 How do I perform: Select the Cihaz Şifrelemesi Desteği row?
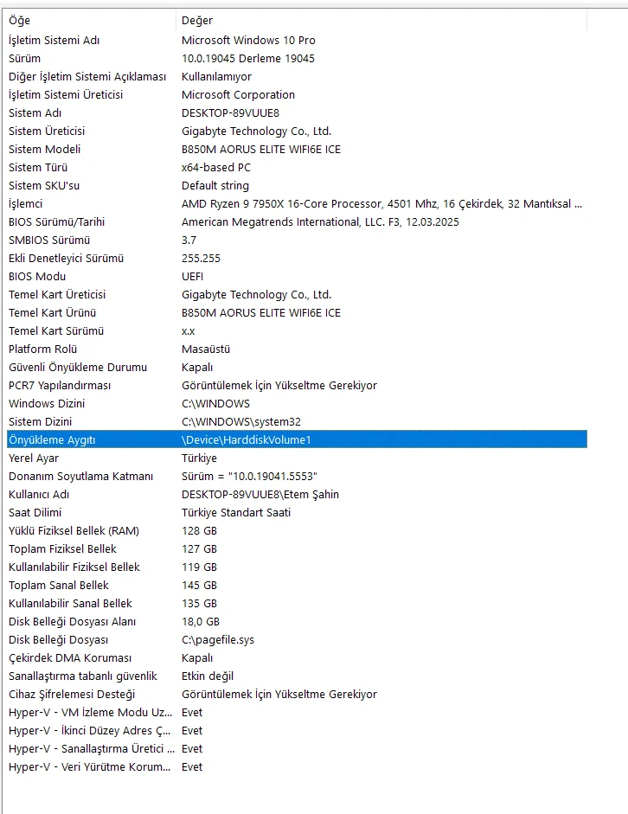click(297, 694)
